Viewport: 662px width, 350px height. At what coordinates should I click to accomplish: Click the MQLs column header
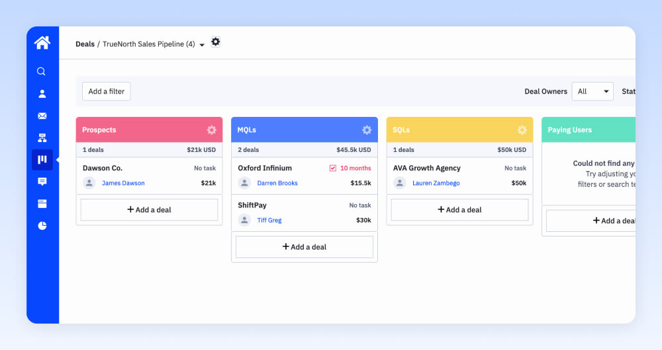(x=305, y=129)
